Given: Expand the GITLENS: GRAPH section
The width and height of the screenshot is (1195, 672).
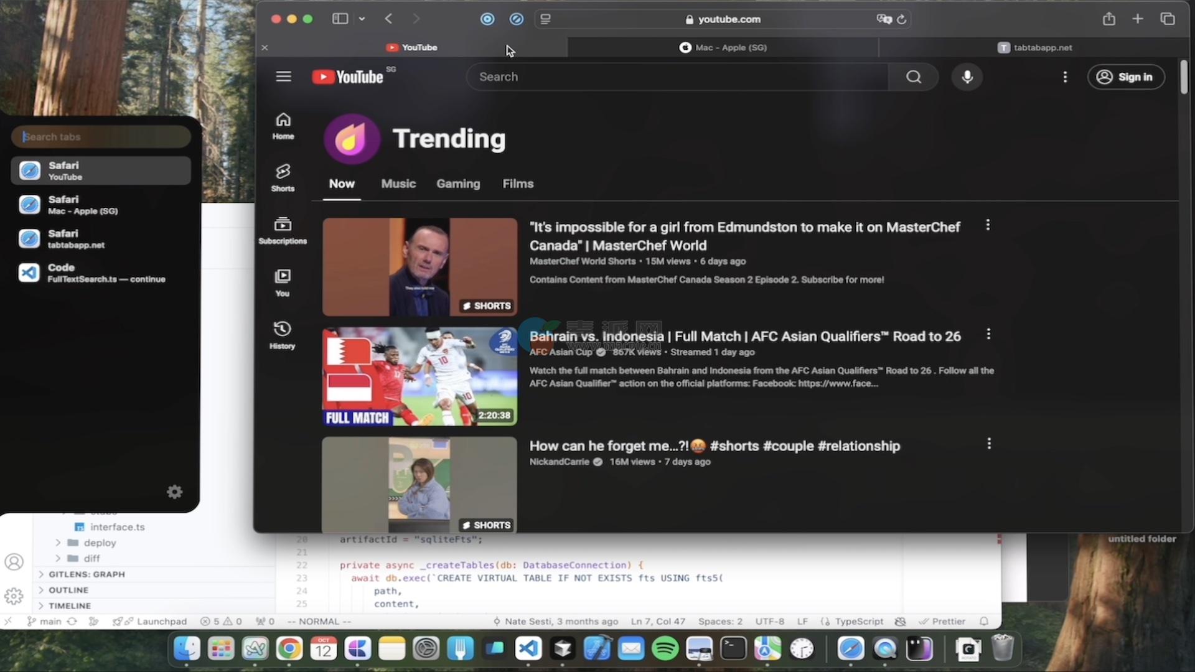Looking at the screenshot, I should [86, 574].
